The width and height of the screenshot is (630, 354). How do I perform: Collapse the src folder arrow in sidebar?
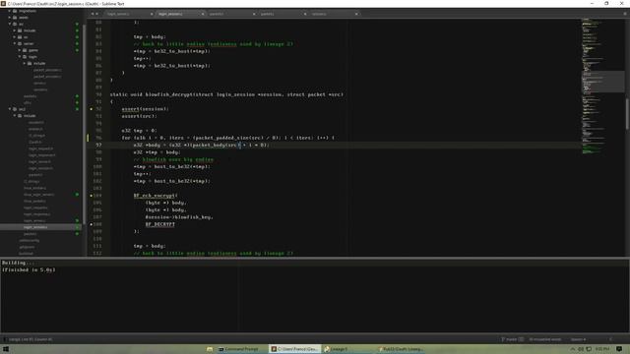pos(10,24)
